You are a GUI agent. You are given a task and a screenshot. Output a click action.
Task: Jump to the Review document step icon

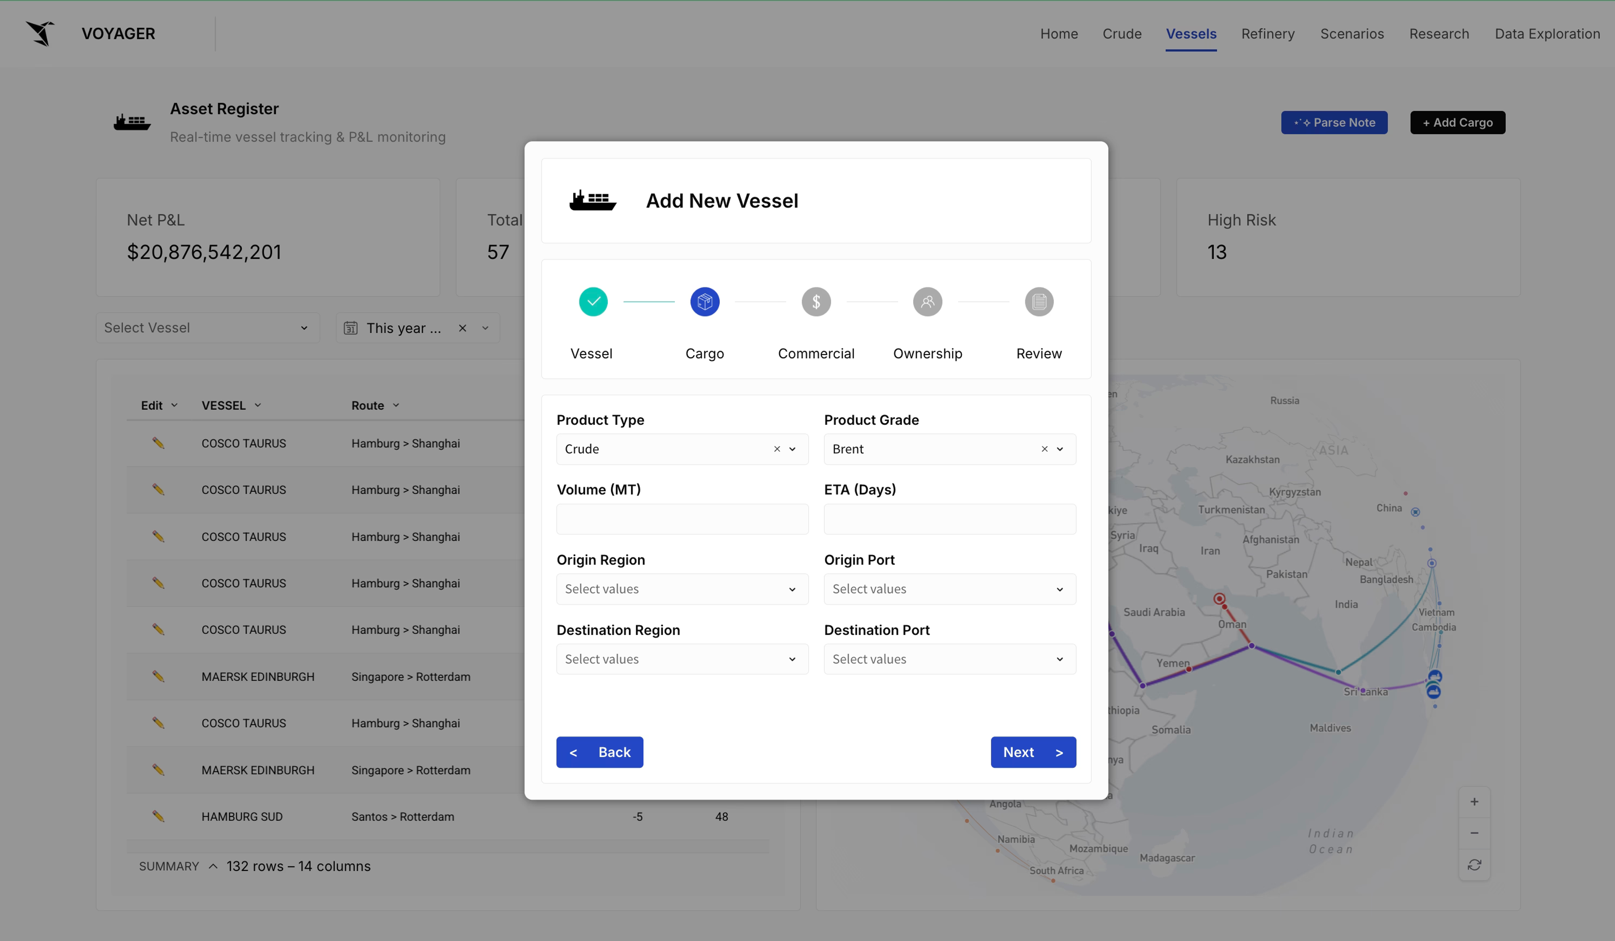[1039, 302]
